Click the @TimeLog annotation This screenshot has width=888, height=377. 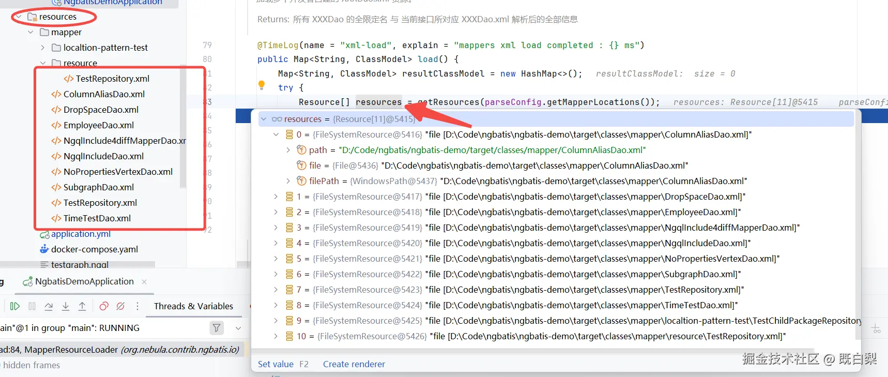point(278,45)
